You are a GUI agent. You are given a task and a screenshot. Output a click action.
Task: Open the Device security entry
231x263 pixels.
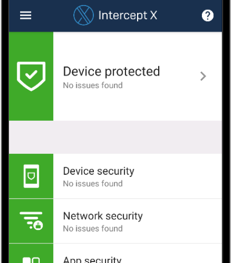tap(115, 176)
